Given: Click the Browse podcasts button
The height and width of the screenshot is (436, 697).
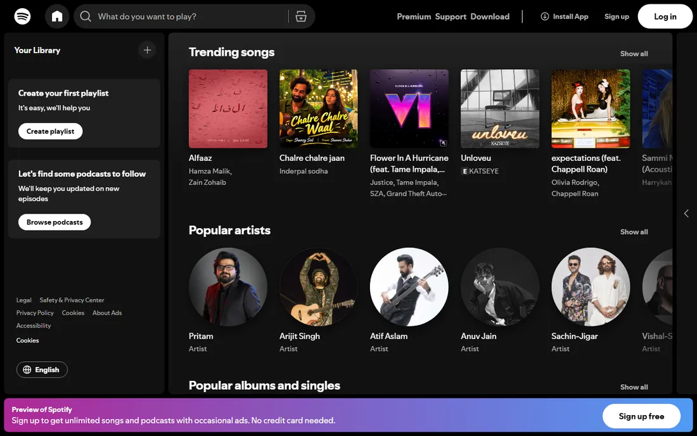Looking at the screenshot, I should click(x=54, y=222).
